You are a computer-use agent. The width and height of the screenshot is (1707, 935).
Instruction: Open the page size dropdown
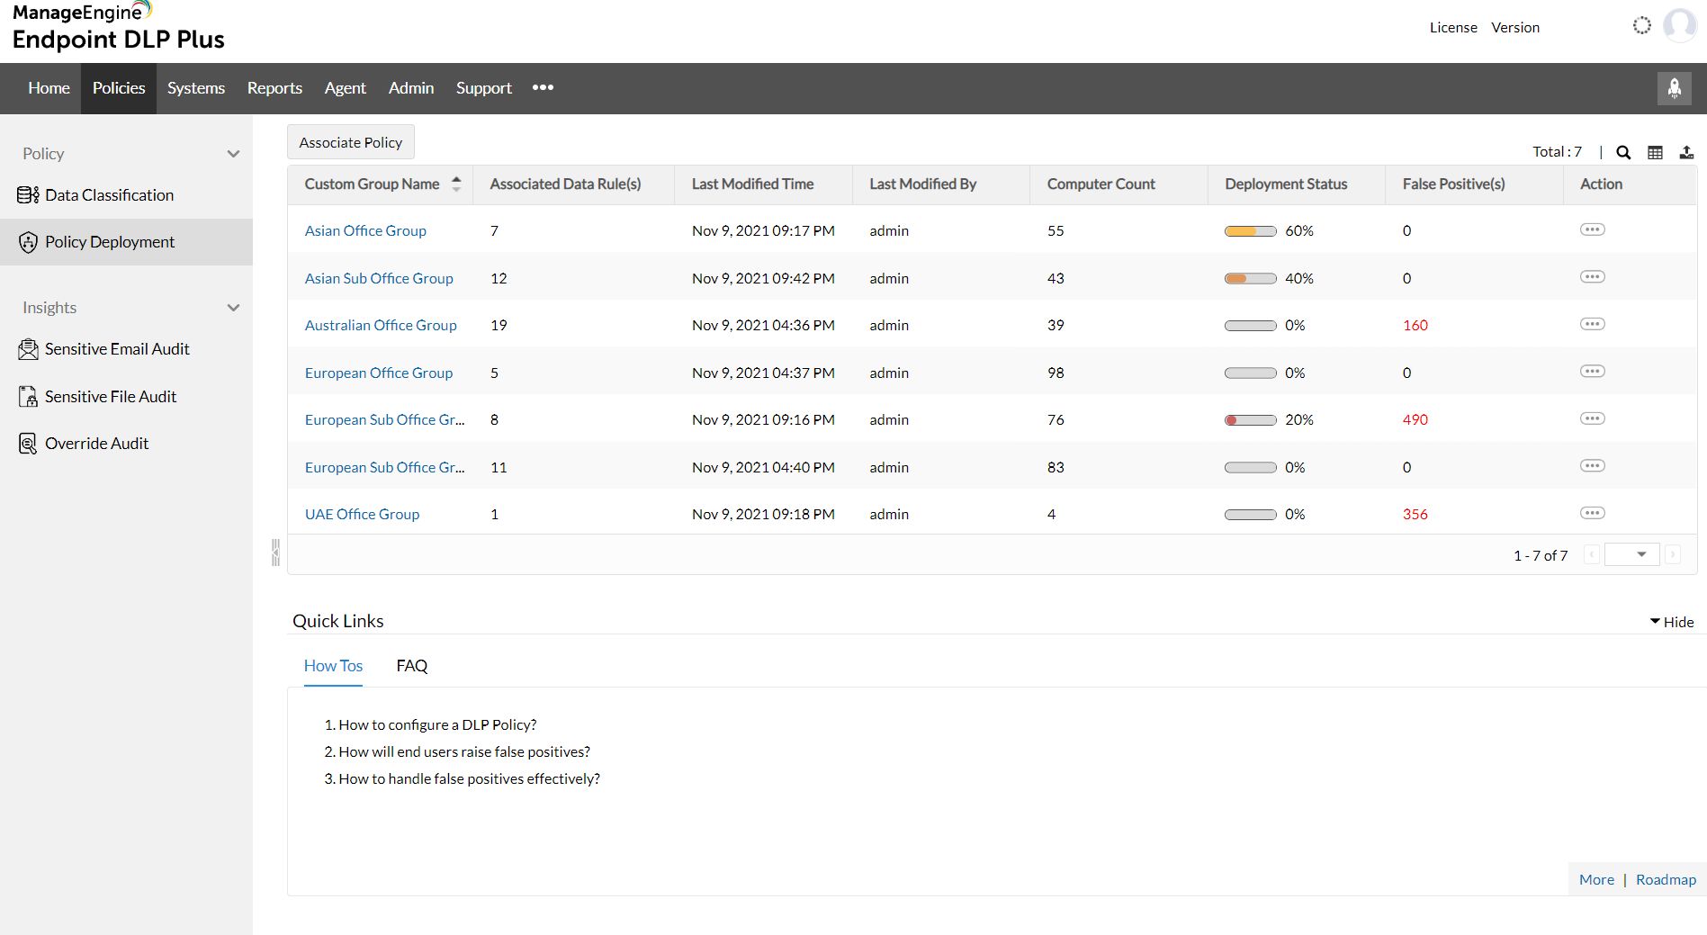[1631, 554]
